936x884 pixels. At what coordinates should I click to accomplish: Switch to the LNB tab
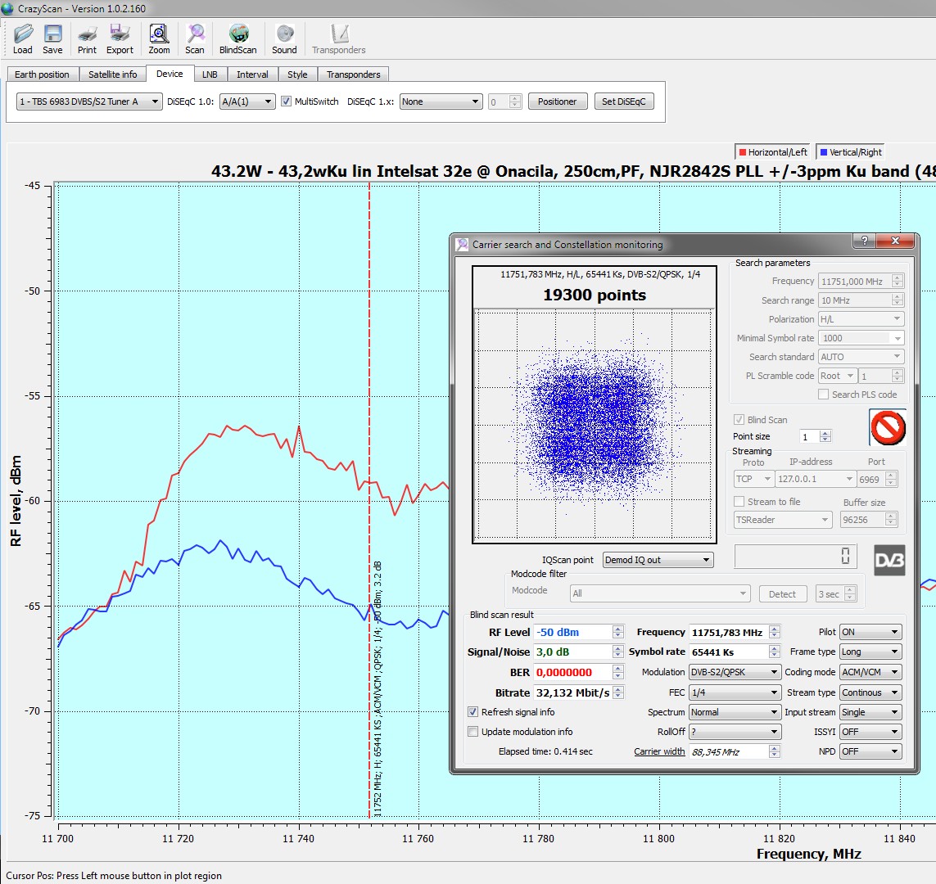pos(210,74)
